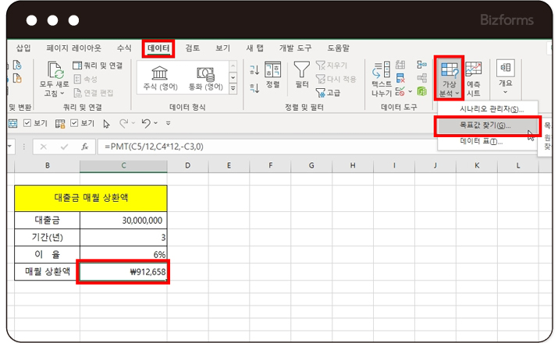
Task: Click Flash Fill icon in Data Tools
Action: 400,65
